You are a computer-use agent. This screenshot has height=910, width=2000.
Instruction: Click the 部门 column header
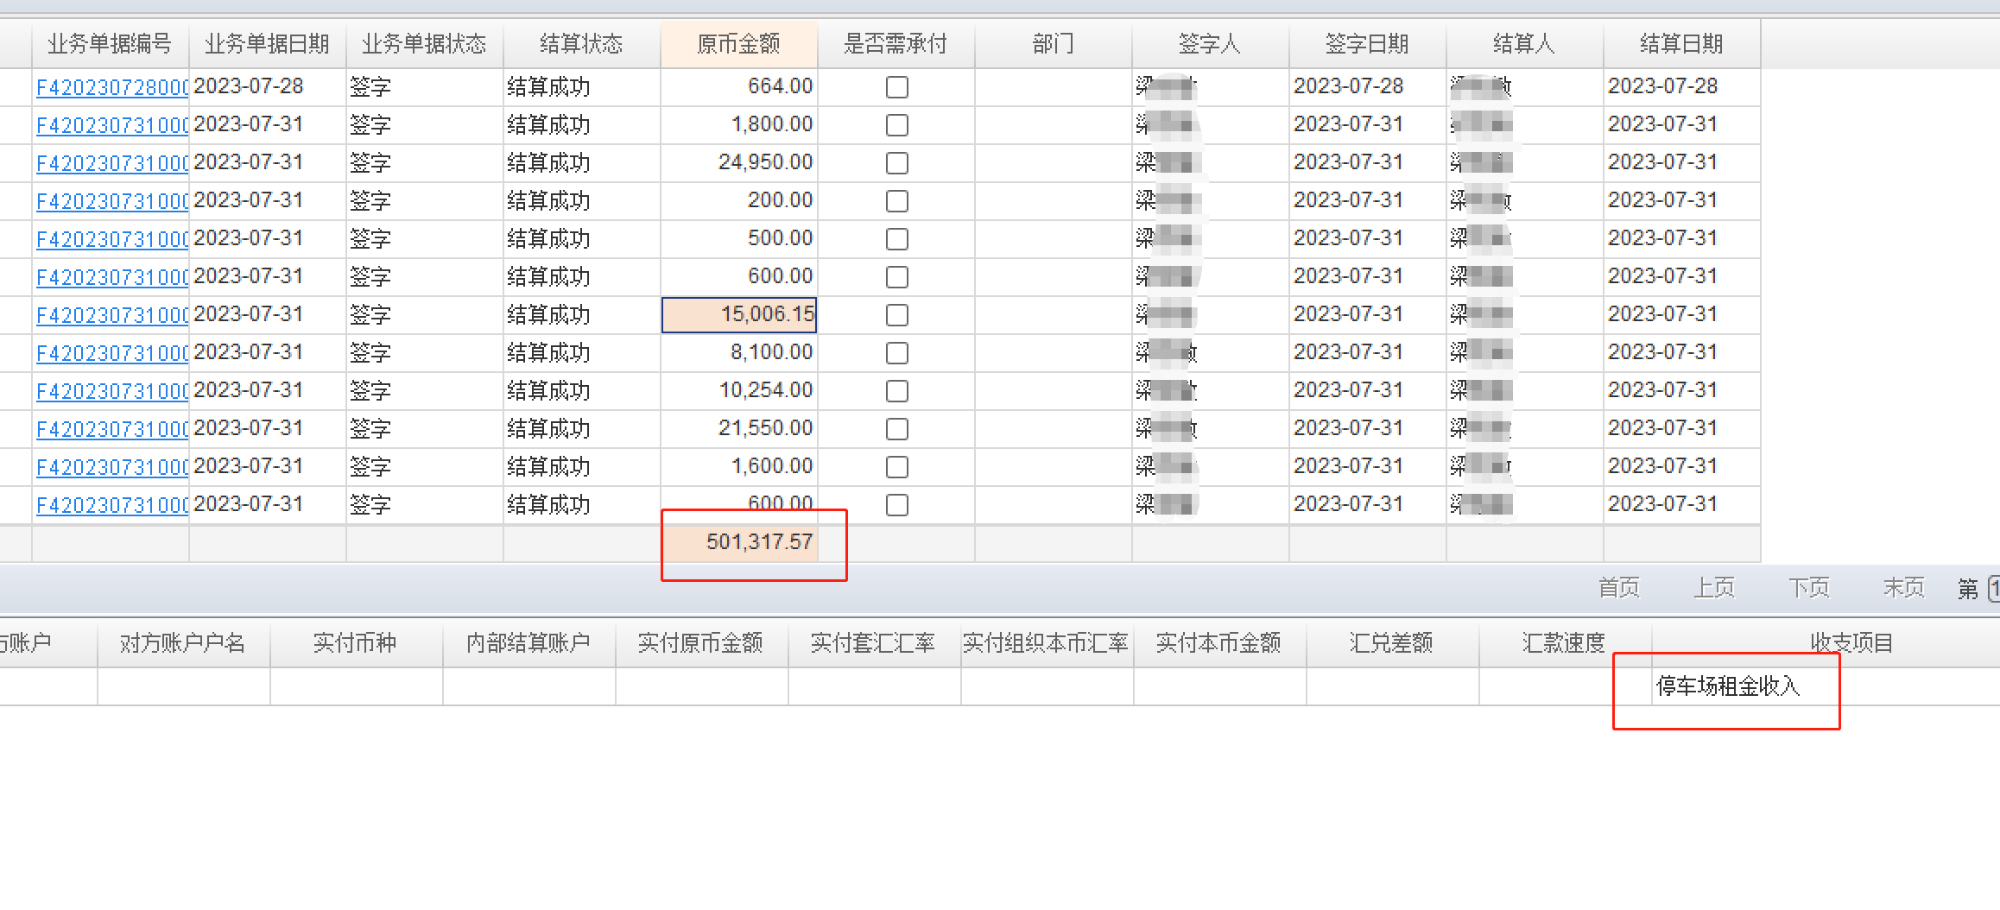pyautogui.click(x=1054, y=44)
